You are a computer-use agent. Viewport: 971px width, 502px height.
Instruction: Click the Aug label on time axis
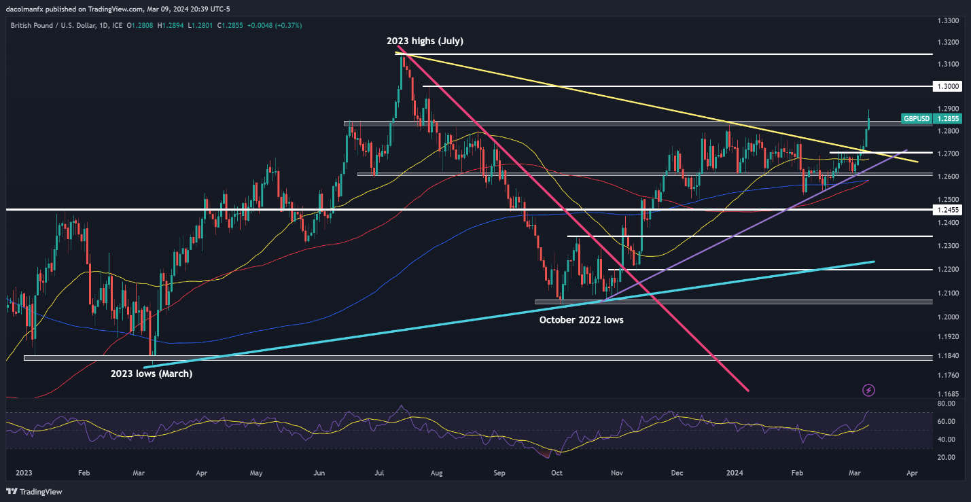[436, 471]
